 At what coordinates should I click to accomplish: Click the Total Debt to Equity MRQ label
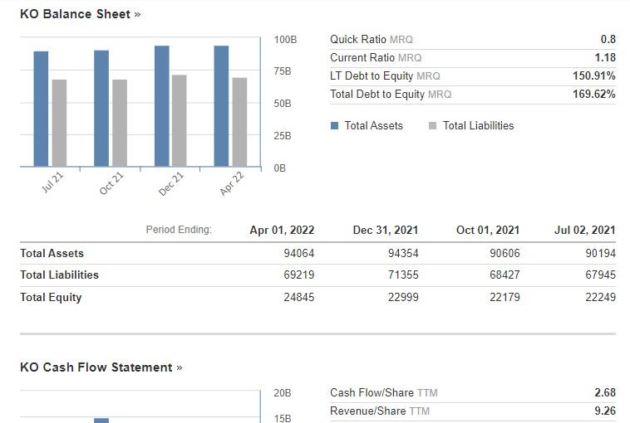[391, 95]
